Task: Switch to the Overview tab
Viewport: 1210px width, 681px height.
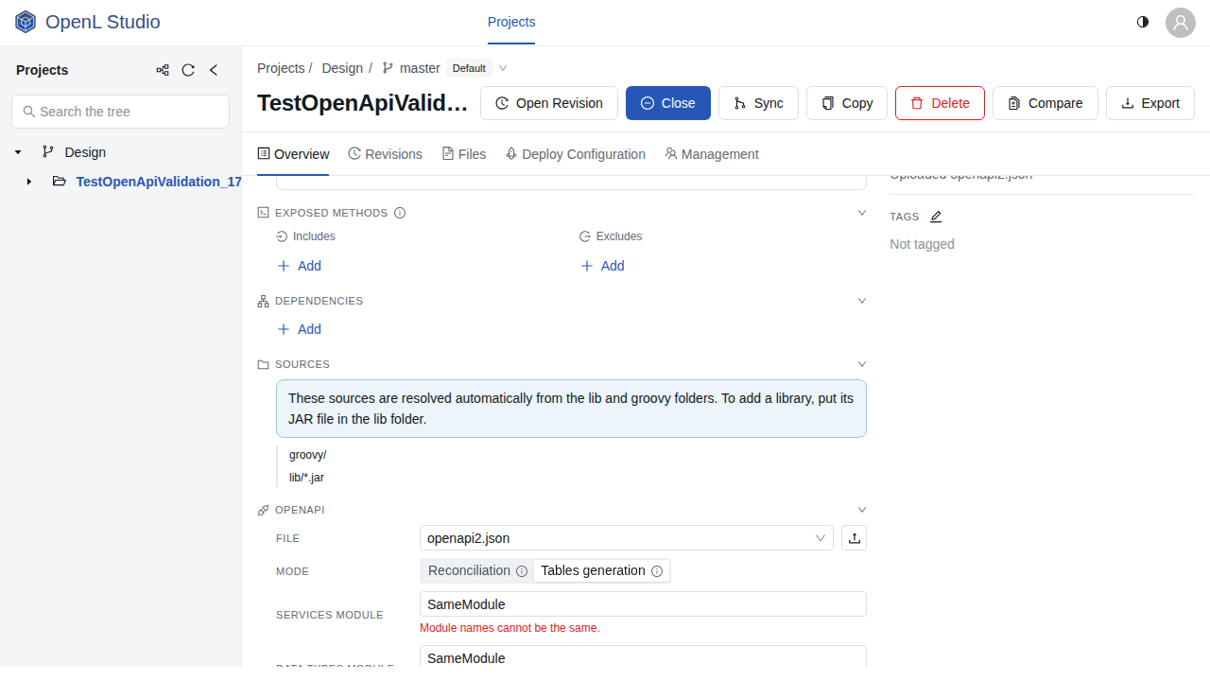Action: click(293, 154)
